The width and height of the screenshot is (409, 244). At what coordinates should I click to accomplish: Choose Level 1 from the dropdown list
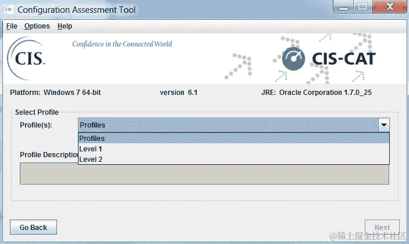point(234,149)
